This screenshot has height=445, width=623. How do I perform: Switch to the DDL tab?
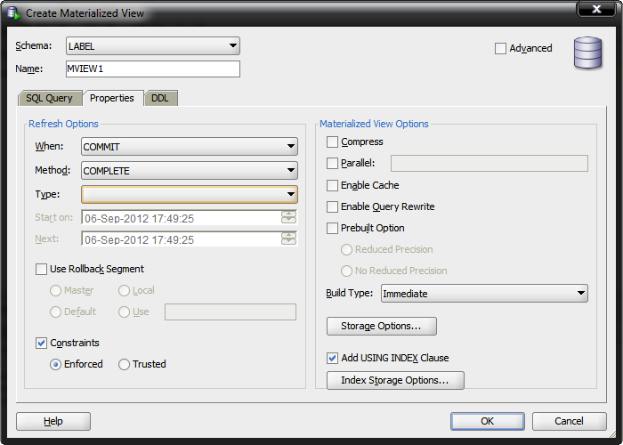click(x=159, y=98)
